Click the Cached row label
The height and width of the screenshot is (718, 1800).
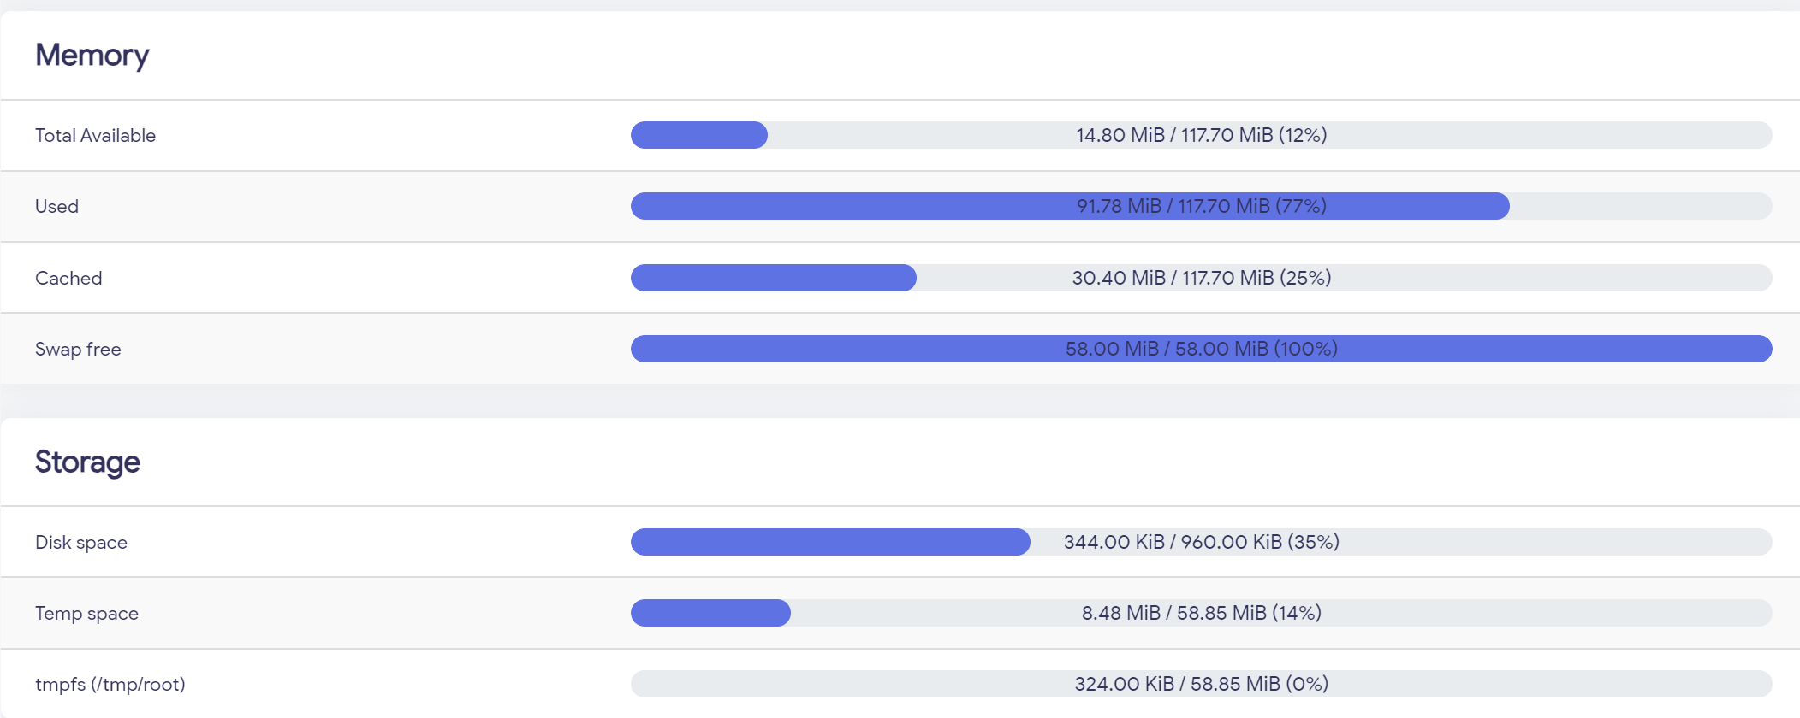(68, 279)
